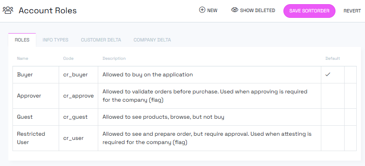Click the Approver default cell
This screenshot has width=365, height=166.
tap(333, 96)
